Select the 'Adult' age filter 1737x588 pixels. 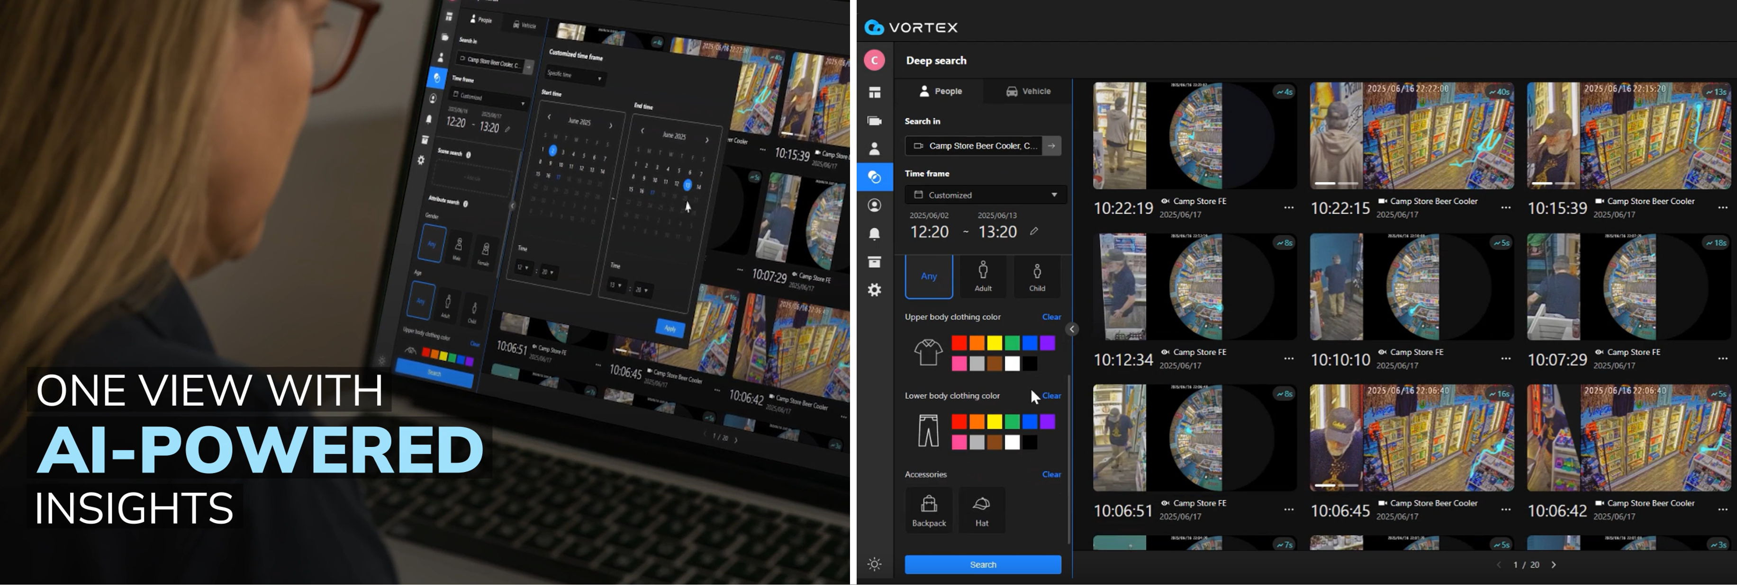pyautogui.click(x=983, y=277)
